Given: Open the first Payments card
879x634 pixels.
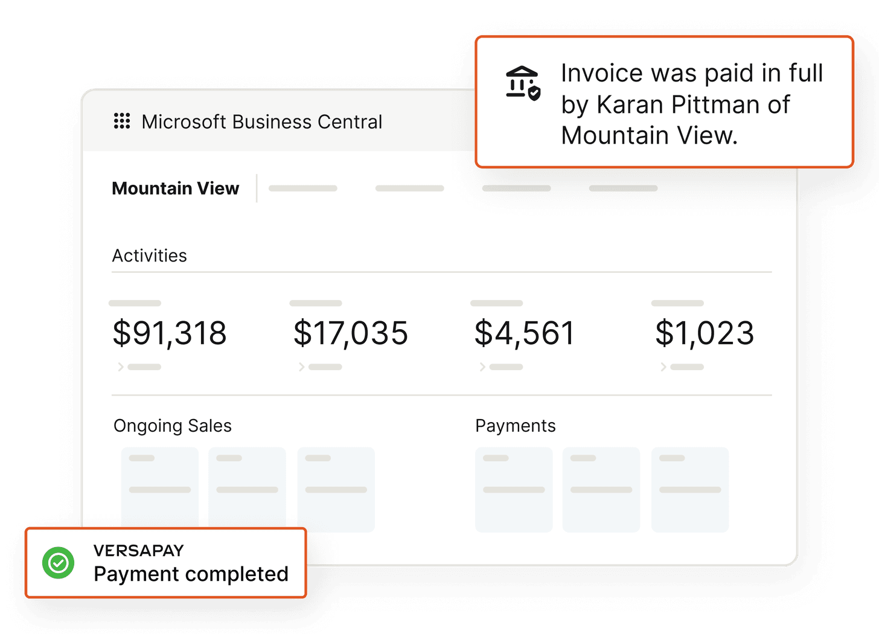Looking at the screenshot, I should pyautogui.click(x=514, y=490).
